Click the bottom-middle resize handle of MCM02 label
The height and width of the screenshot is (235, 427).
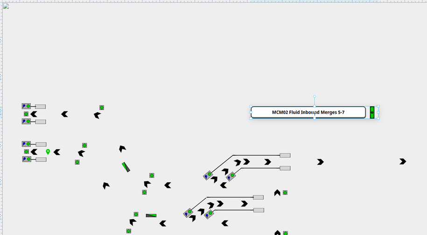[315, 118]
